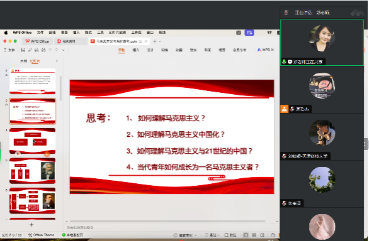Expand the quick access toolbar dropdown arrow
The height and width of the screenshot is (241, 369).
tap(63, 50)
